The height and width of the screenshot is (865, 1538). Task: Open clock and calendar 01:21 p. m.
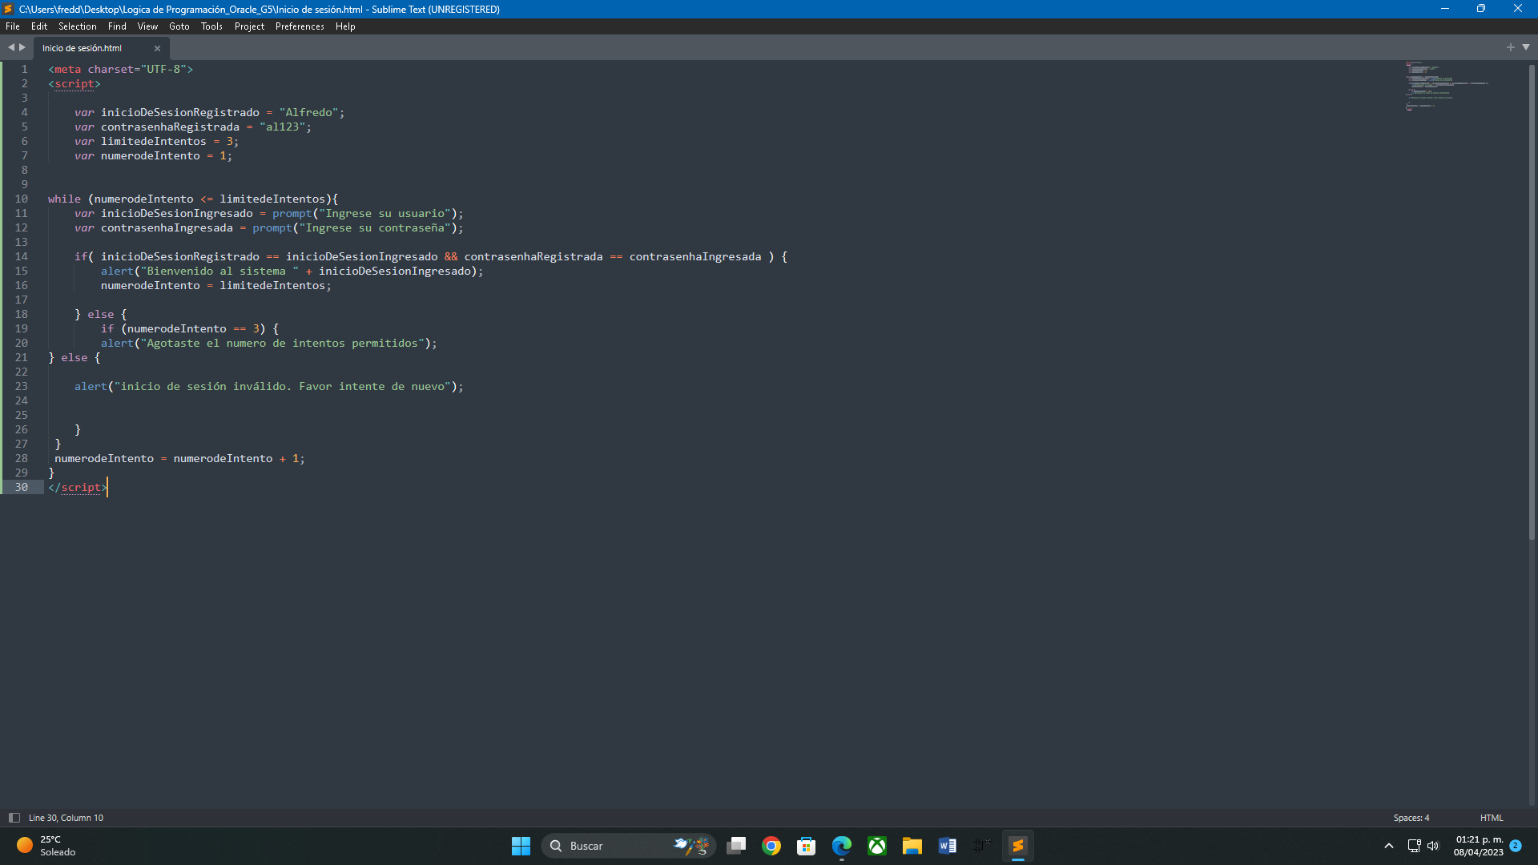pyautogui.click(x=1479, y=846)
